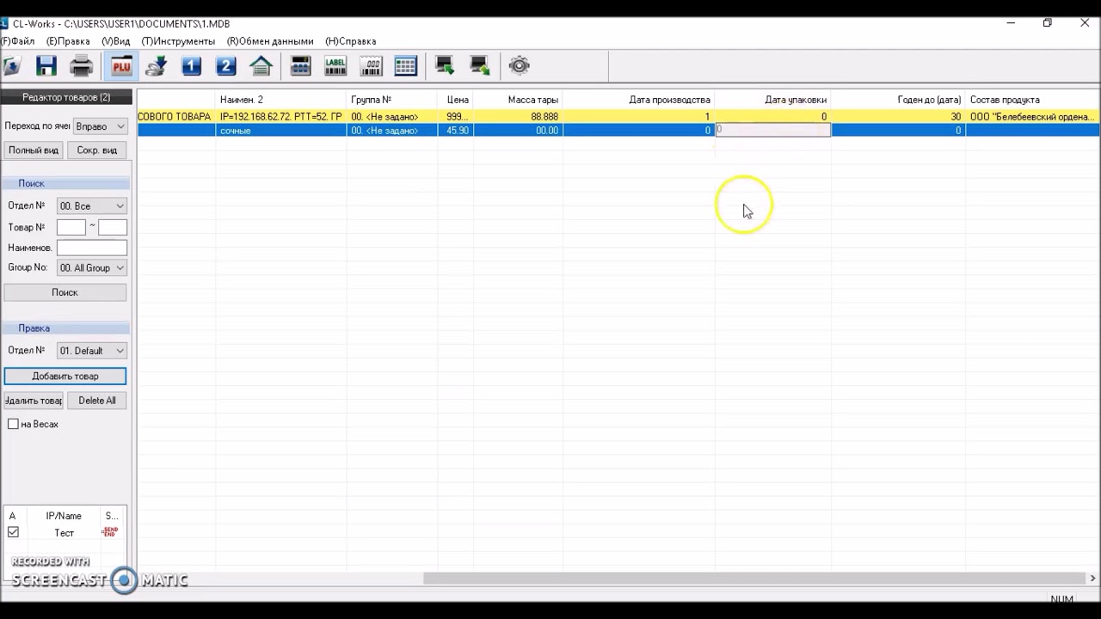Click the second 'Товар №' range field

tap(113, 227)
